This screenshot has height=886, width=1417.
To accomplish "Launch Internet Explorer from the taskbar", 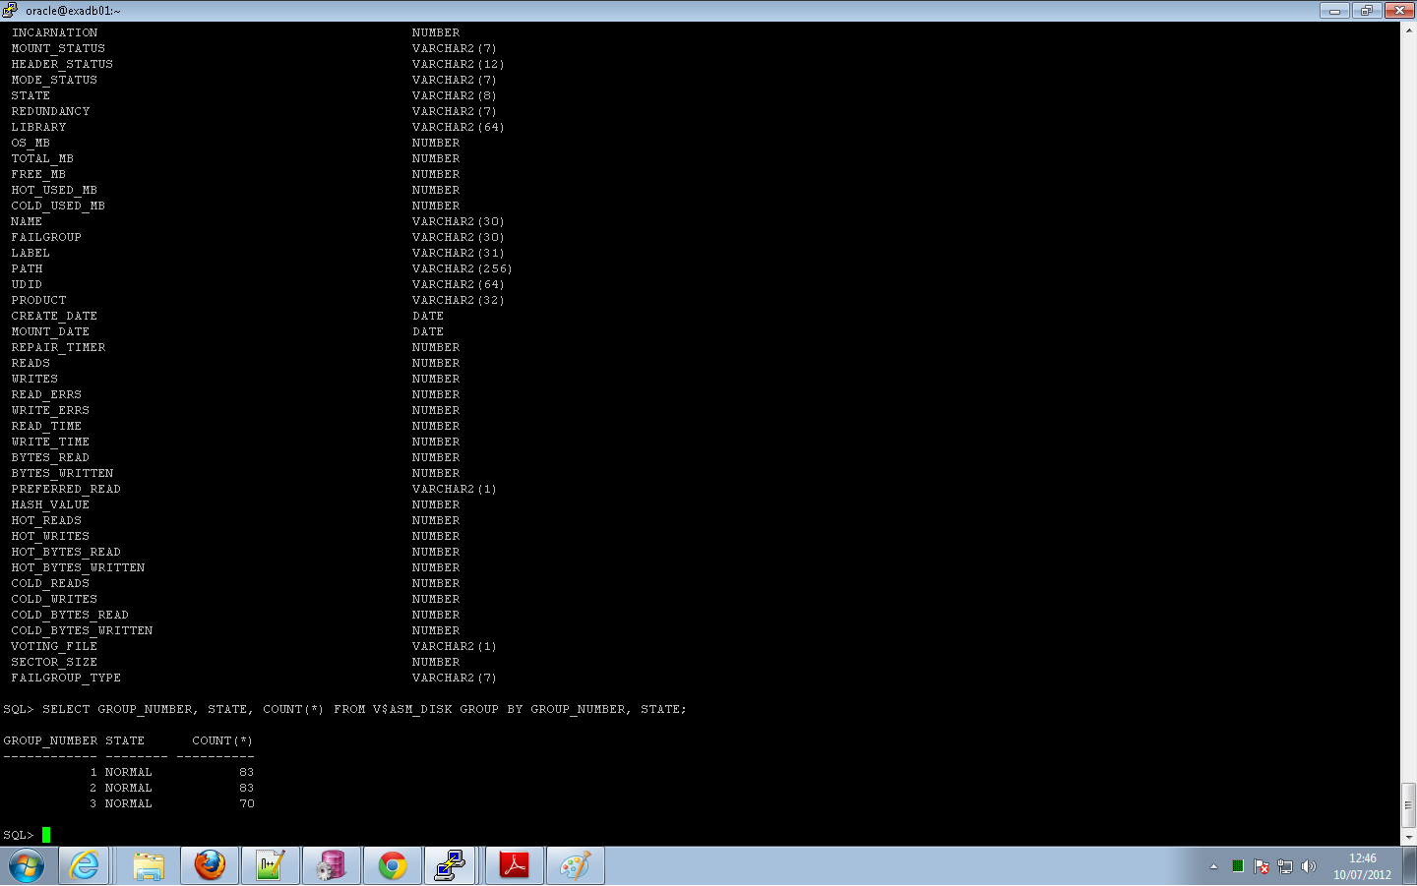I will [x=85, y=866].
